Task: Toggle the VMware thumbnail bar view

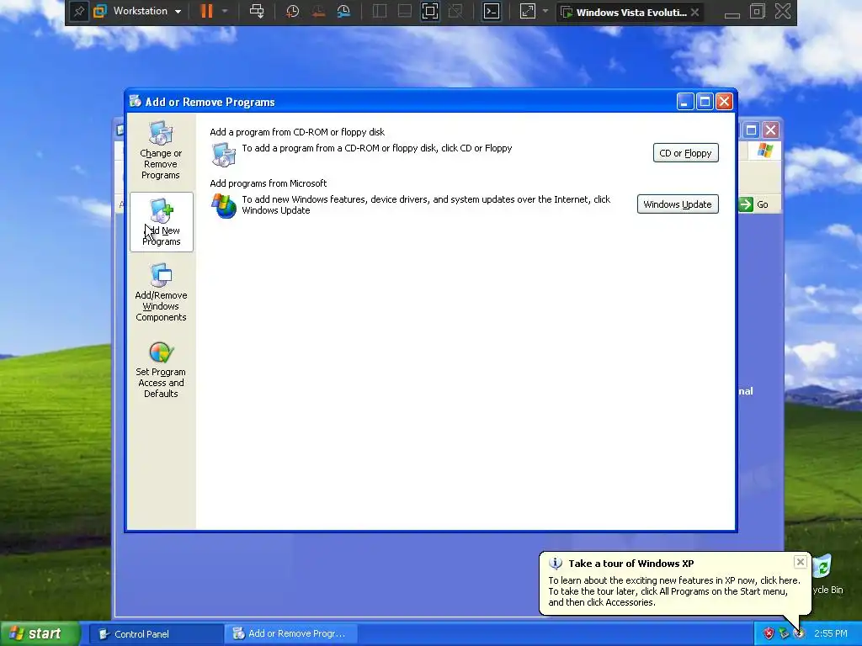Action: 405,11
